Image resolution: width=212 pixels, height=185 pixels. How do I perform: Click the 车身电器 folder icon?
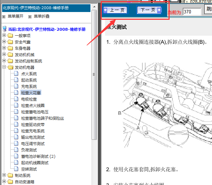[10, 48]
